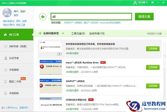167x112 pixels.
Task: Click the flame icon beside 热门工具
Action: 5,35
